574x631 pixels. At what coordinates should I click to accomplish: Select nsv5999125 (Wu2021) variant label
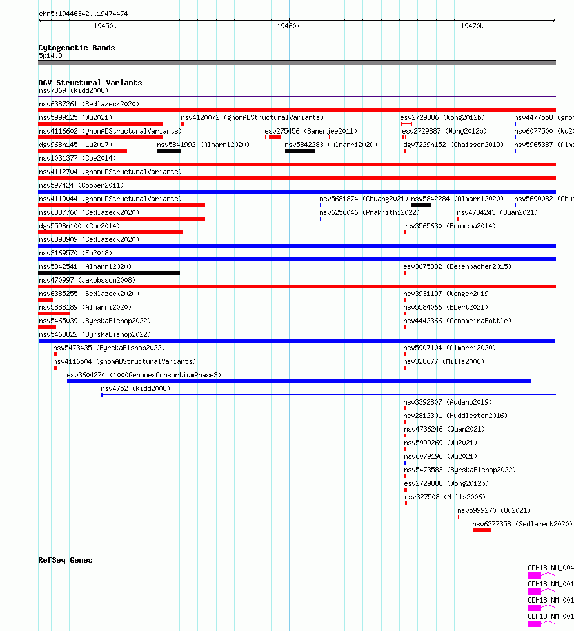pos(75,118)
